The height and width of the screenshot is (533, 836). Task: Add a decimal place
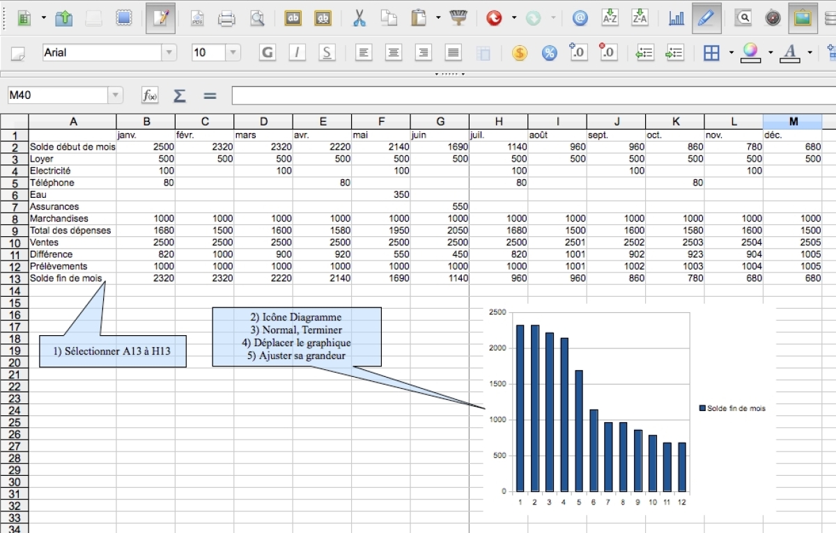[579, 52]
